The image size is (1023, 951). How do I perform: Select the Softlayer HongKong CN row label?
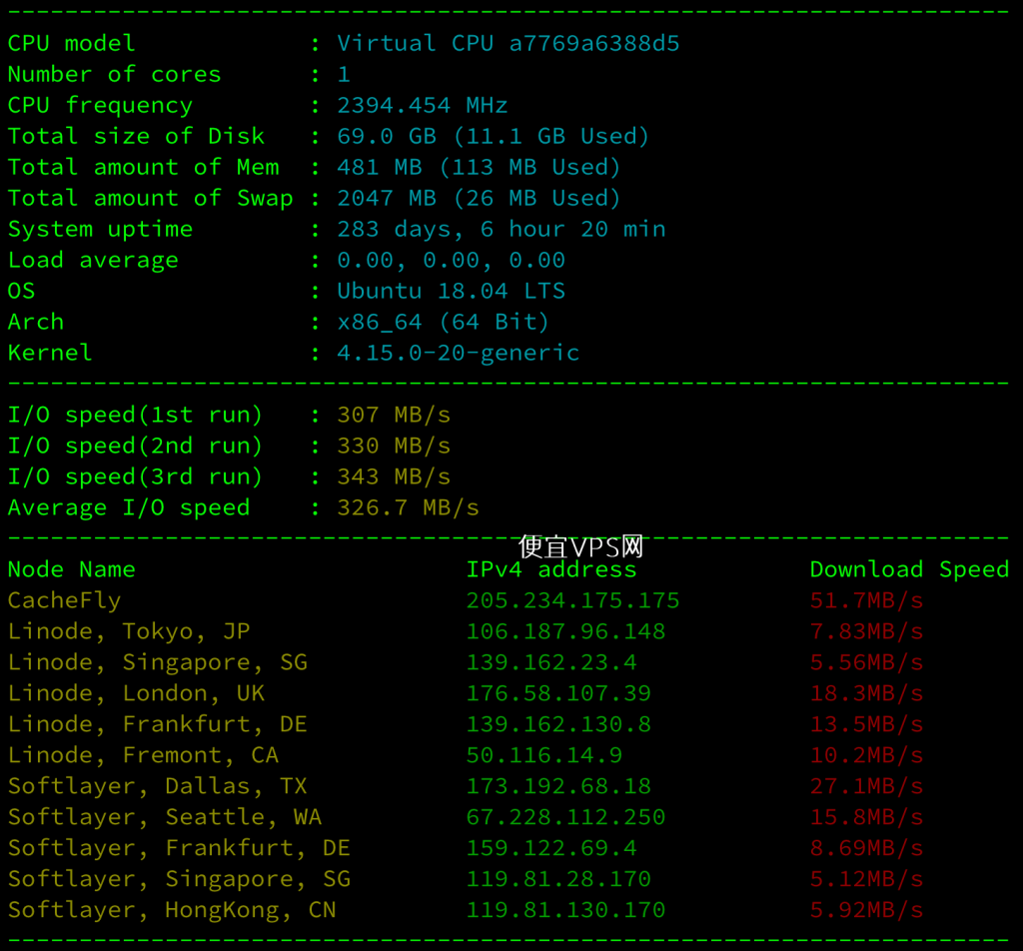pos(172,910)
